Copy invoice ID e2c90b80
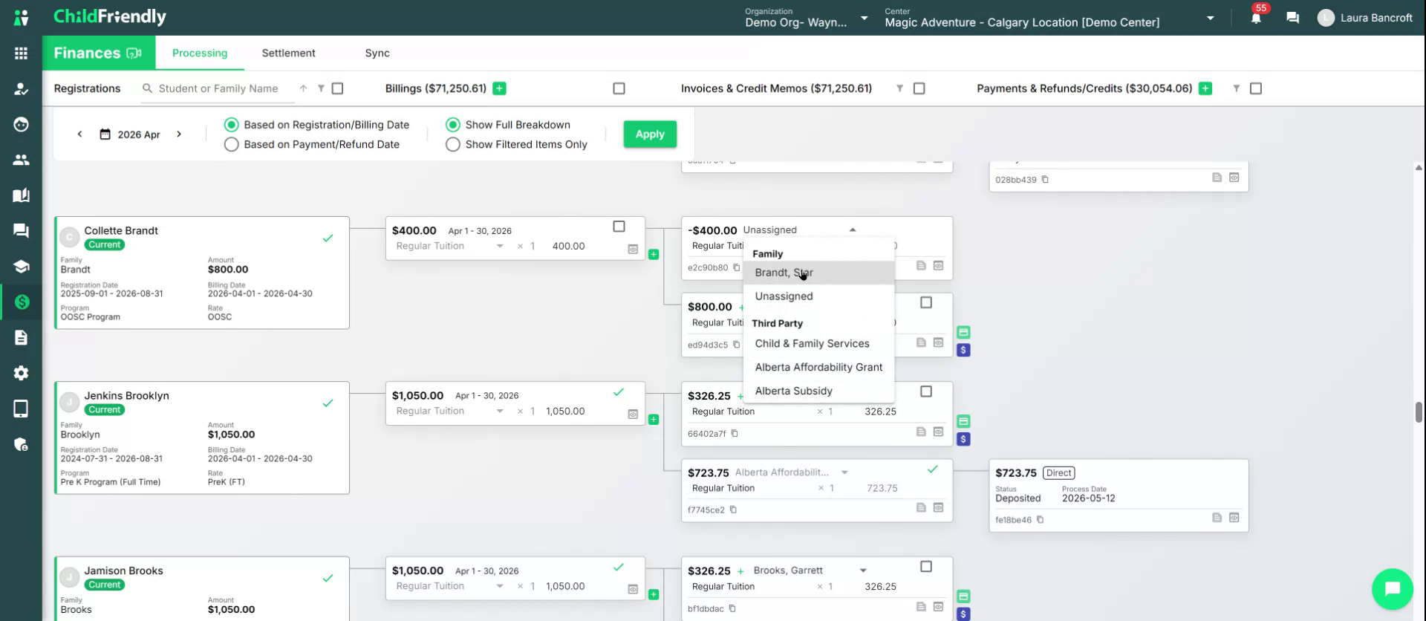Screen dimensions: 1426x621 coord(737,267)
